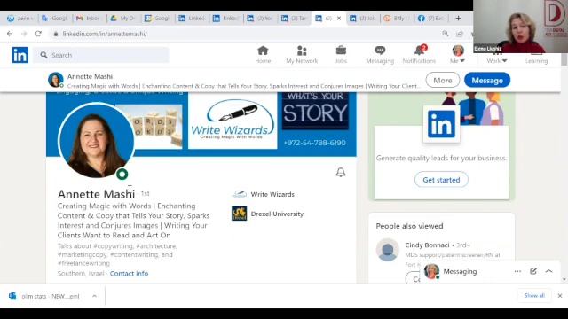This screenshot has height=319, width=568.
Task: Open Messaging in the top navigation
Action: click(x=380, y=55)
